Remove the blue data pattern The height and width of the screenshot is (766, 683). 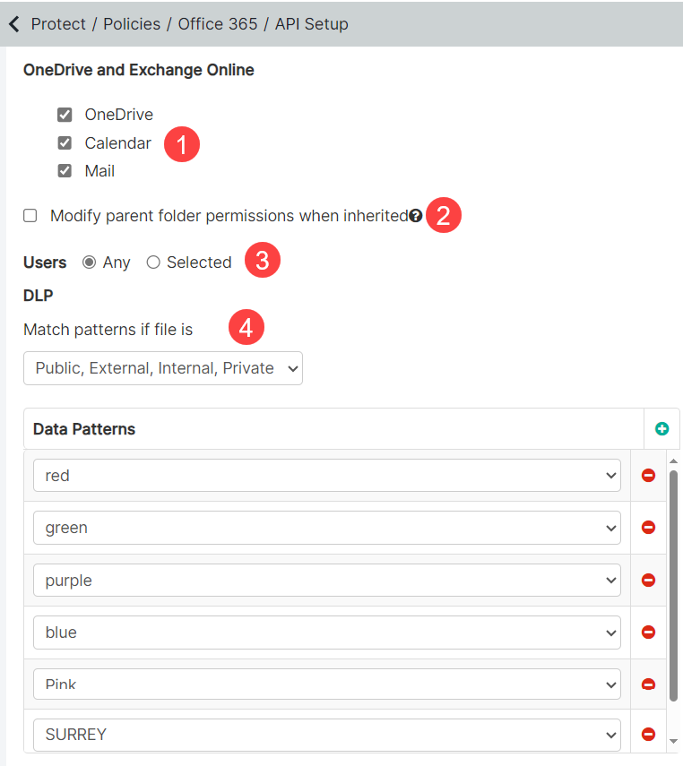click(x=648, y=633)
